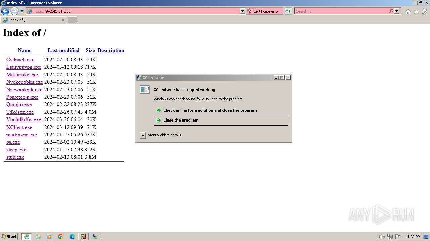
Task: Expand 'View problem details' arrow
Action: [x=143, y=135]
